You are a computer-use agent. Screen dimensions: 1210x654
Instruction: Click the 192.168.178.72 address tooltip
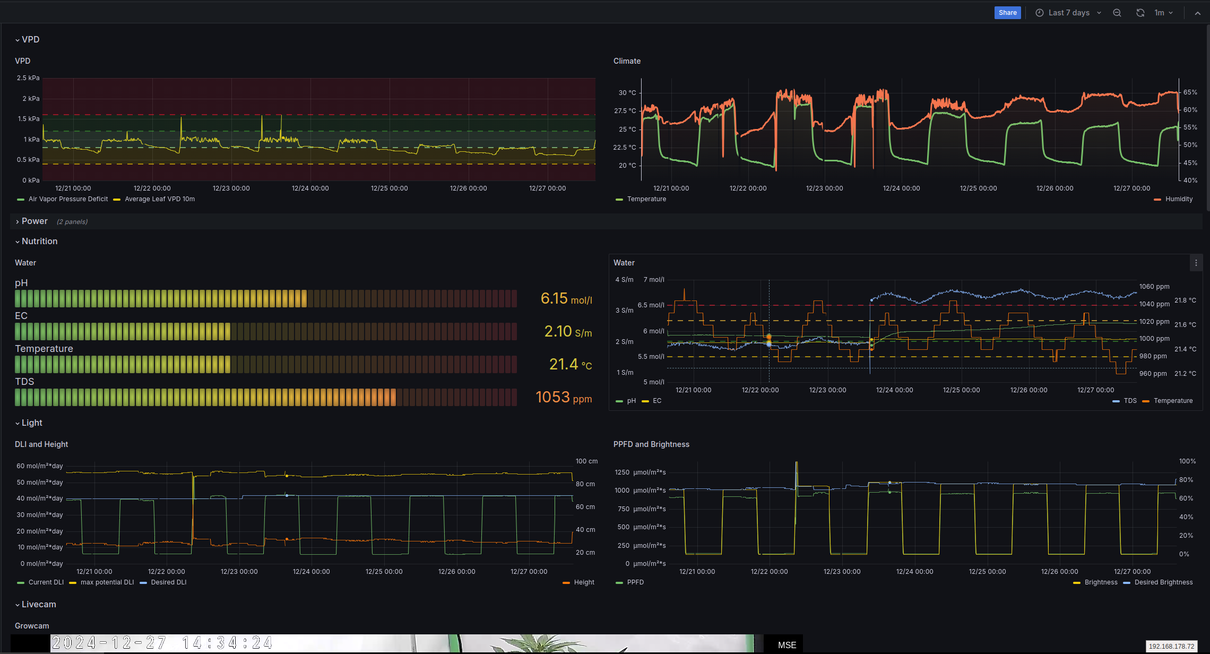click(1171, 646)
